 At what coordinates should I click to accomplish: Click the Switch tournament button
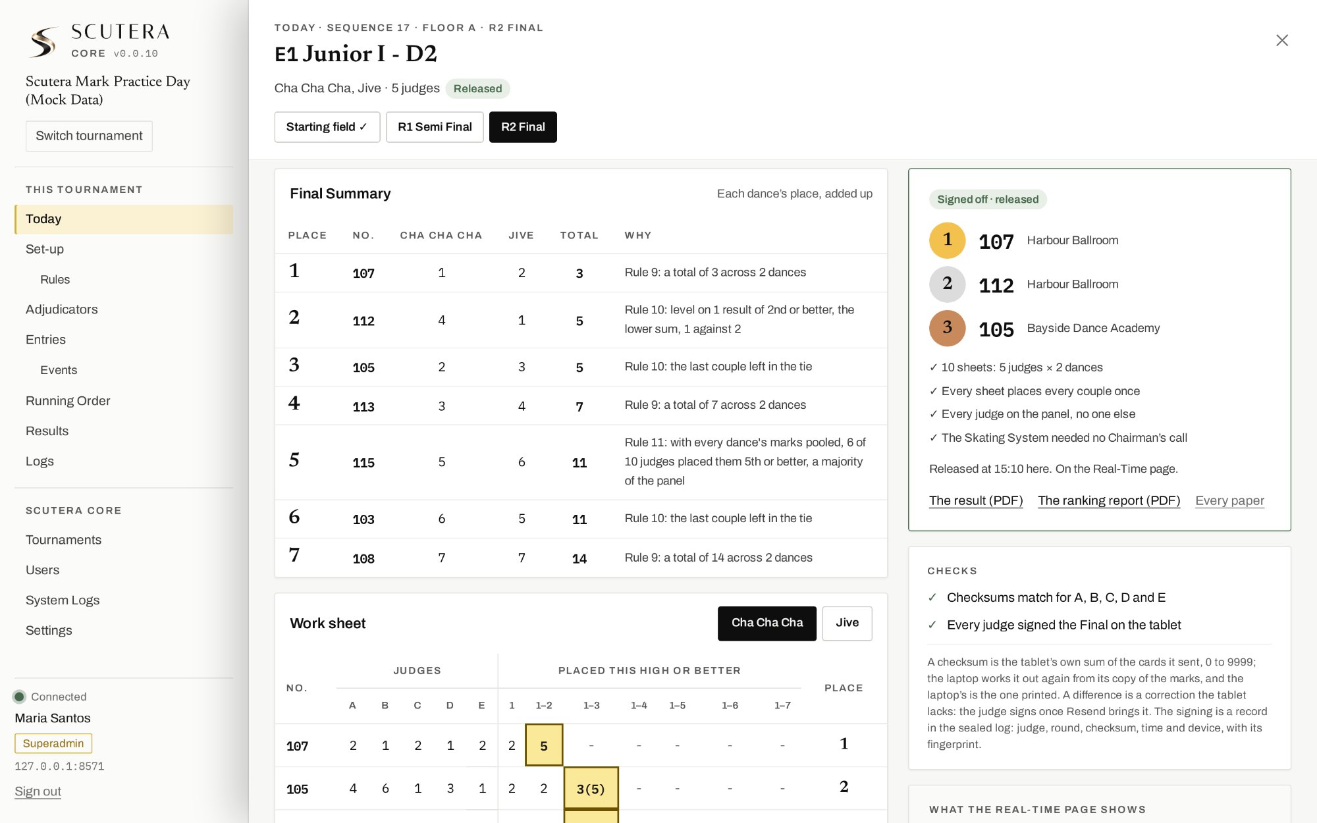[89, 136]
